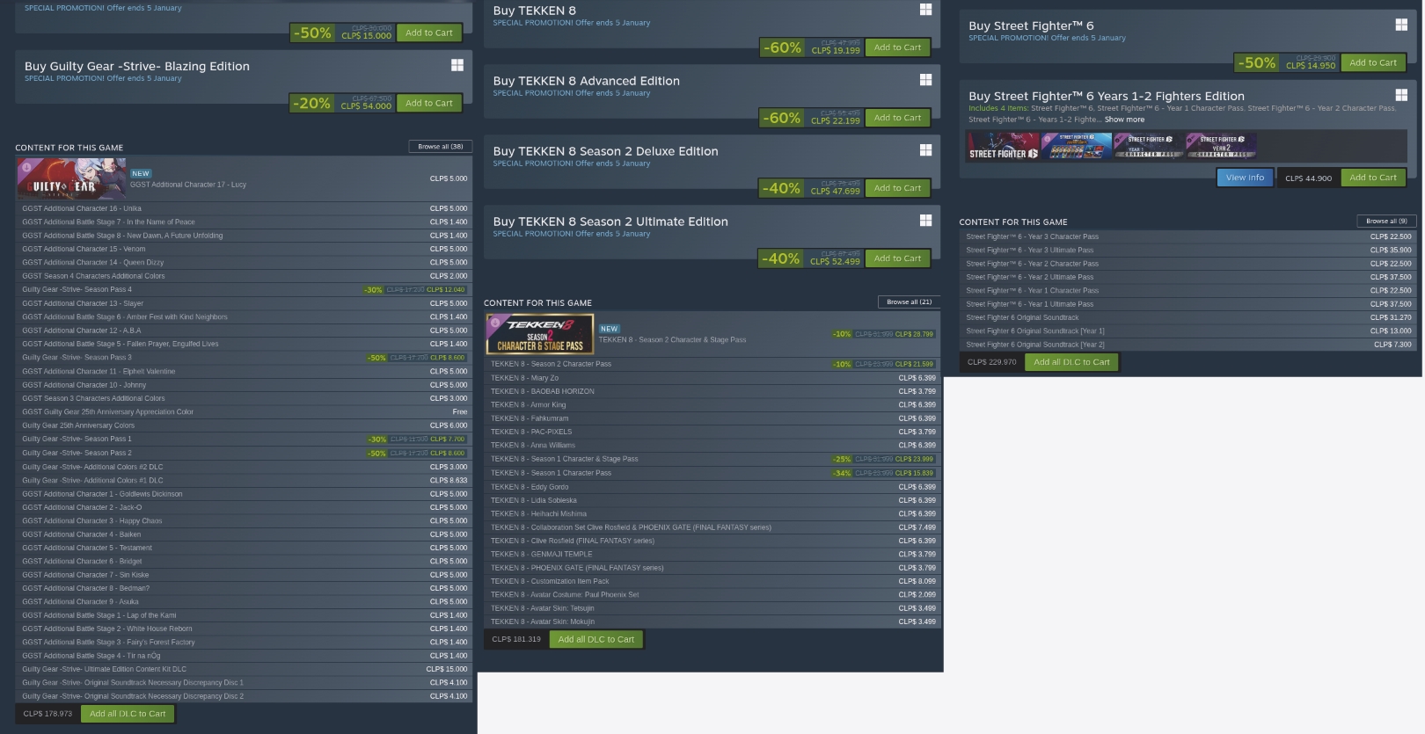Add TEKKEN 8 Season 2 Deluxe Edition to cart
Image resolution: width=1425 pixels, height=734 pixels.
click(x=897, y=188)
